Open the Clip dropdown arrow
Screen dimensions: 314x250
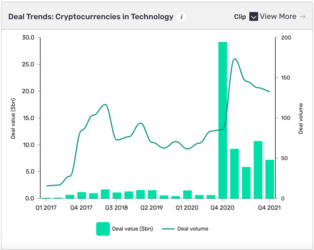coord(254,17)
